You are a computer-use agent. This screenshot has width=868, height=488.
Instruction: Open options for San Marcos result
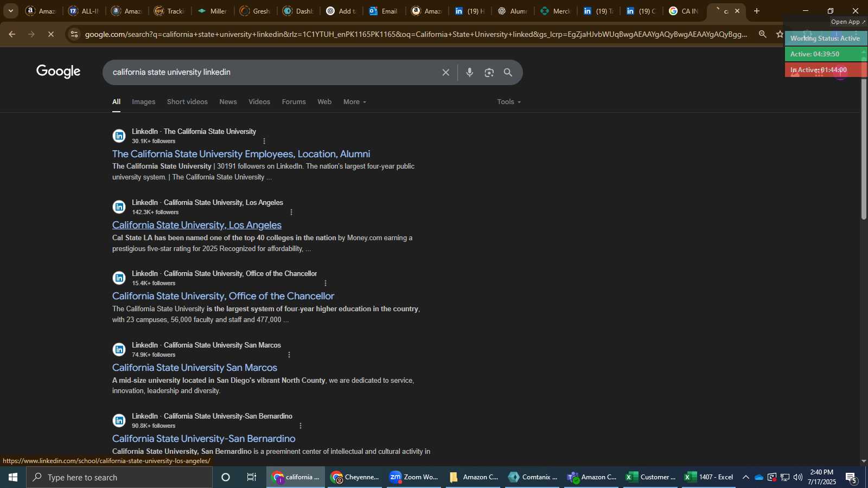point(289,355)
